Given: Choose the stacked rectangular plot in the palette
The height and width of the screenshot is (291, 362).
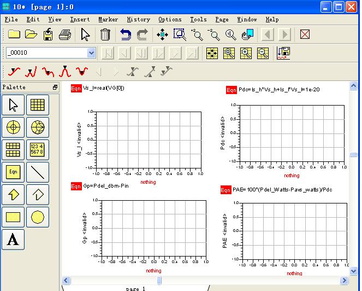Looking at the screenshot, I should [13, 150].
